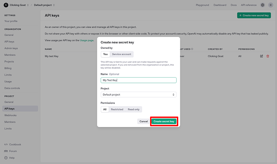Expand the Default project switcher in header
The image size is (277, 164).
(x=44, y=5)
